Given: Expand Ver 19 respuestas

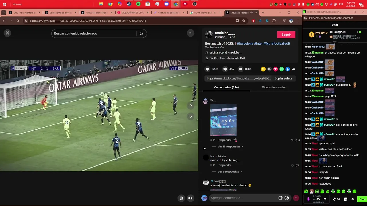Looking at the screenshot, I should click(231, 146).
